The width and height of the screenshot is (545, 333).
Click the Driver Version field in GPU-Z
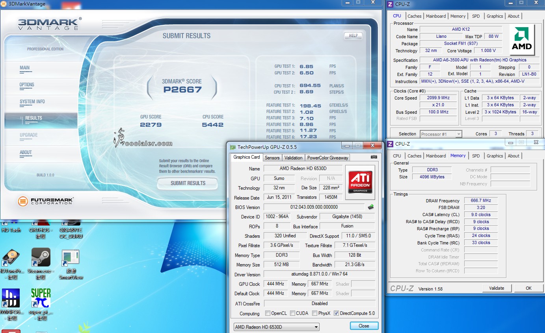(x=320, y=274)
